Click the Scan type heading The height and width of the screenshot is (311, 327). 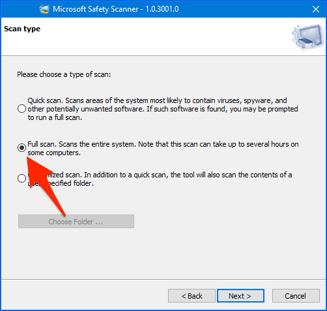click(x=22, y=29)
